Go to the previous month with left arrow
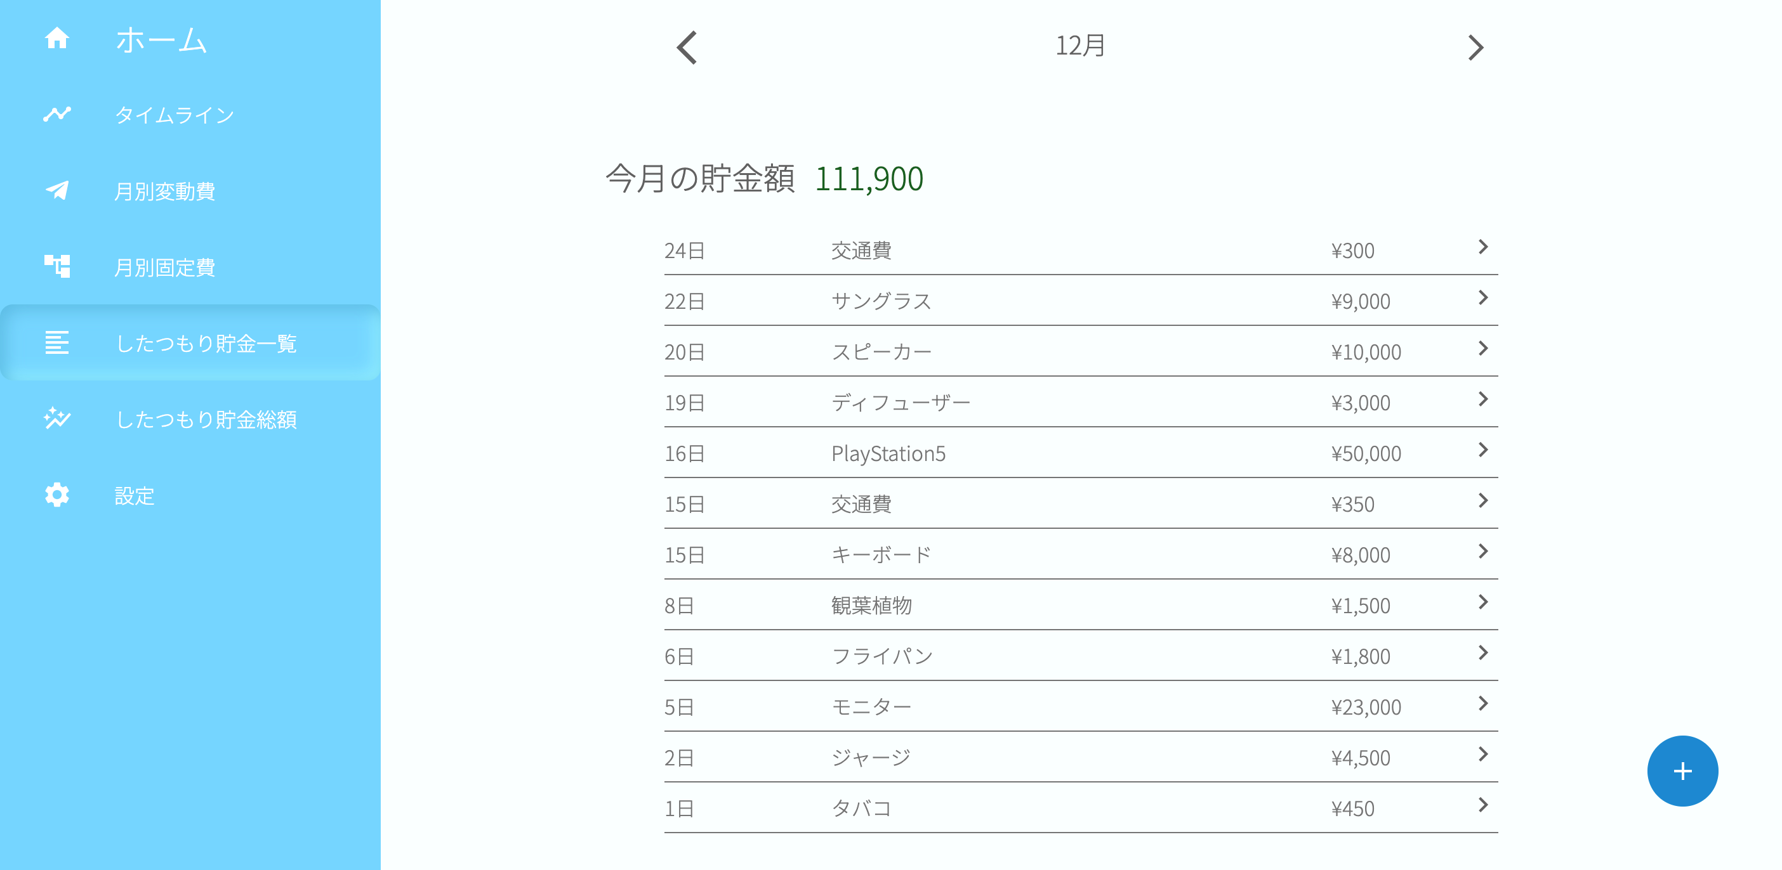This screenshot has width=1782, height=870. tap(685, 48)
